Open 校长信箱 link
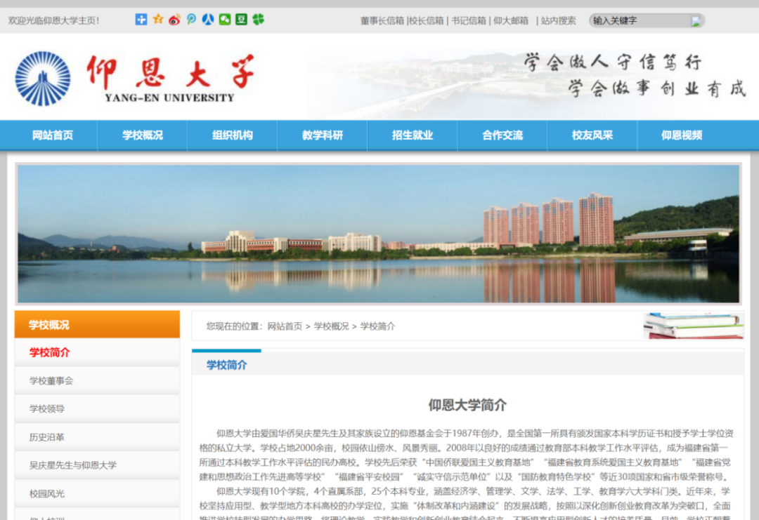The width and height of the screenshot is (759, 520). tap(427, 21)
